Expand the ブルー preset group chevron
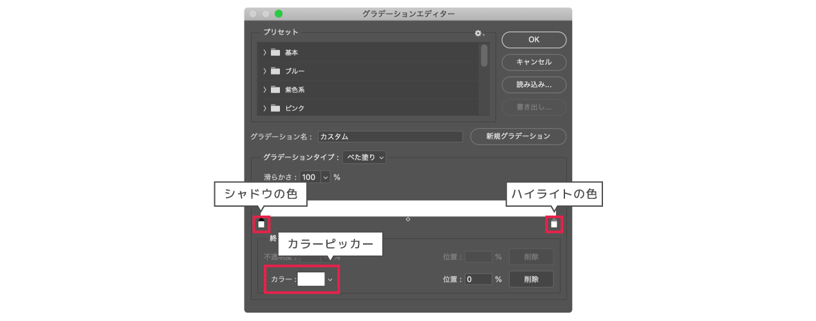816x321 pixels. [x=264, y=71]
